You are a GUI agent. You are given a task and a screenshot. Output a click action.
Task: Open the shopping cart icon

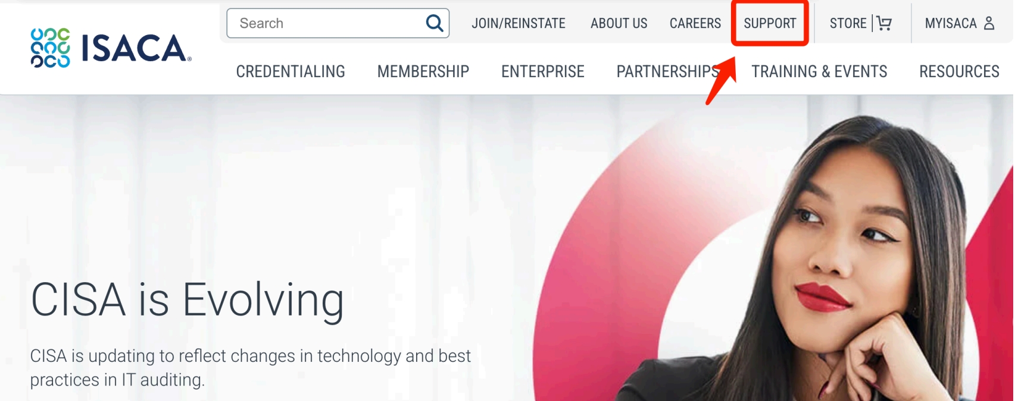884,23
